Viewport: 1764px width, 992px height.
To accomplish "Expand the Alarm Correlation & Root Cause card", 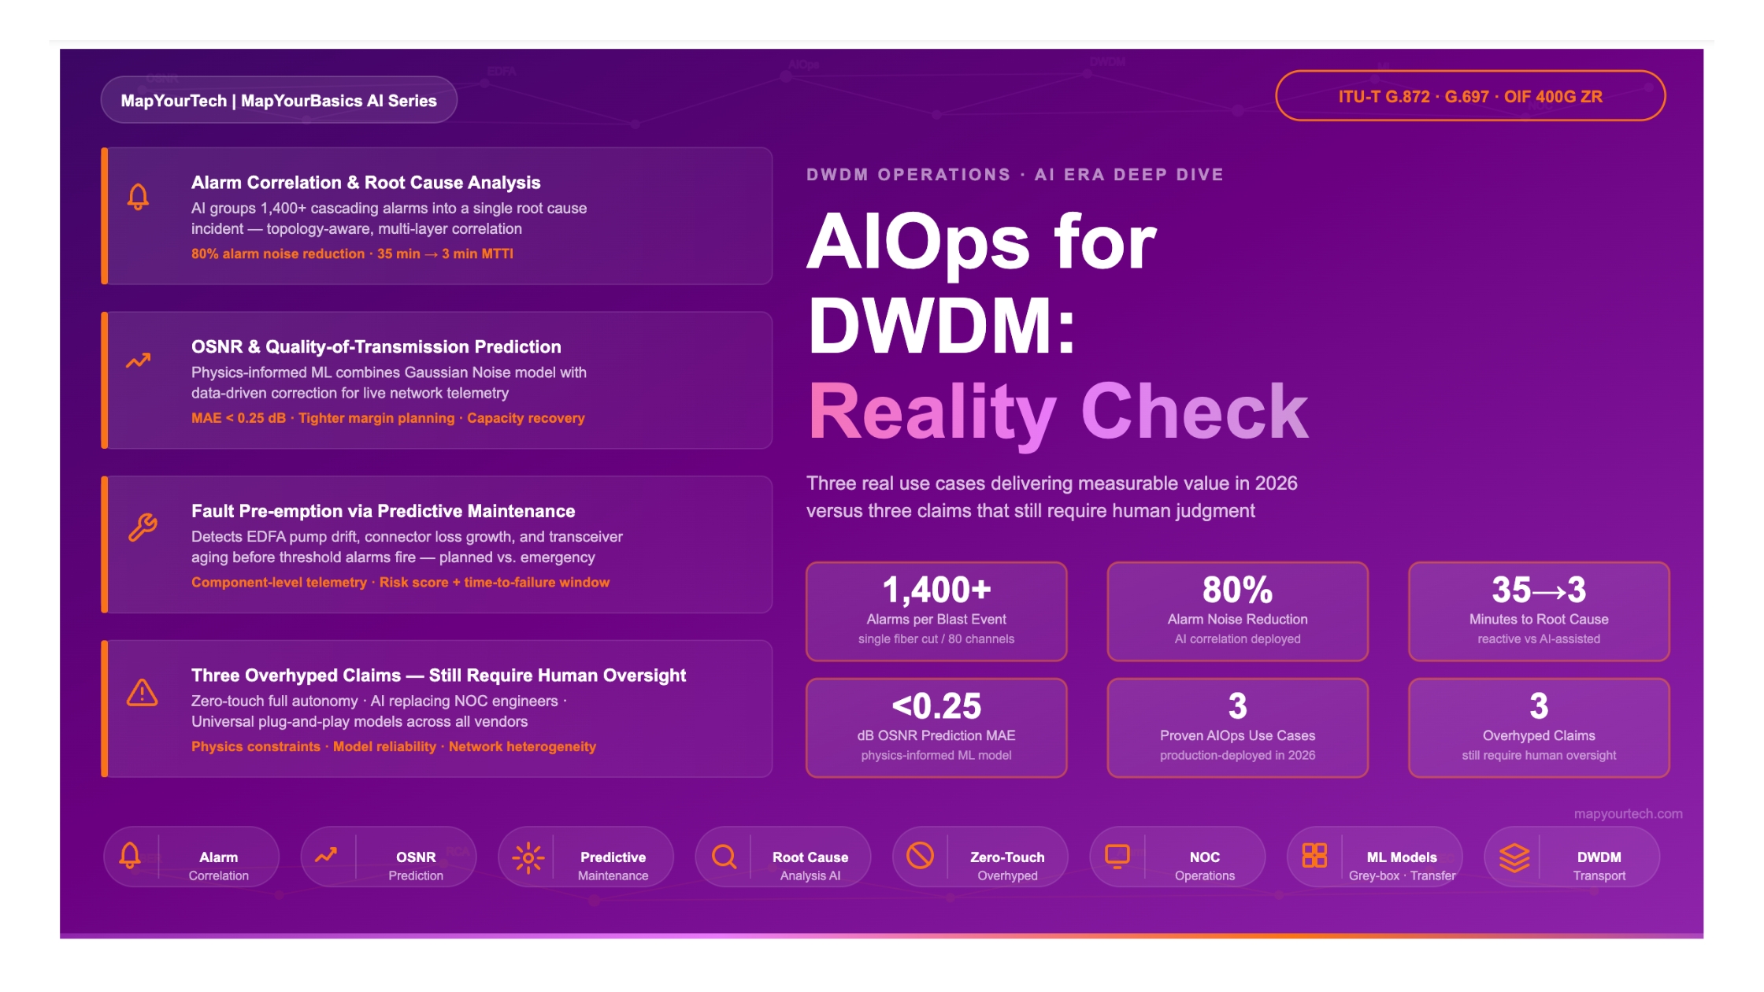I will 438,216.
